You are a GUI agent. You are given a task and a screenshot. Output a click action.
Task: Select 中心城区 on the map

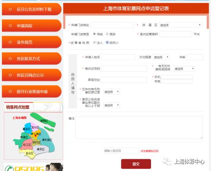pos(36,134)
